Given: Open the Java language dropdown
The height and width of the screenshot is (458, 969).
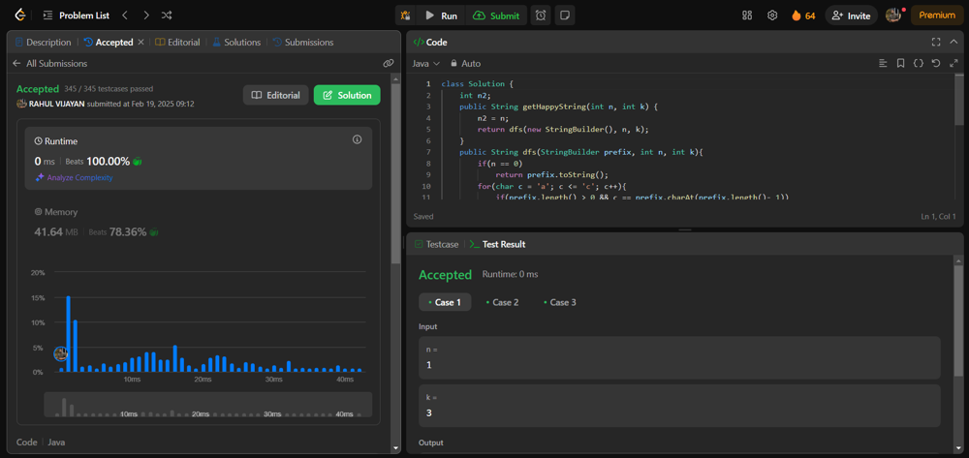Looking at the screenshot, I should click(x=425, y=64).
